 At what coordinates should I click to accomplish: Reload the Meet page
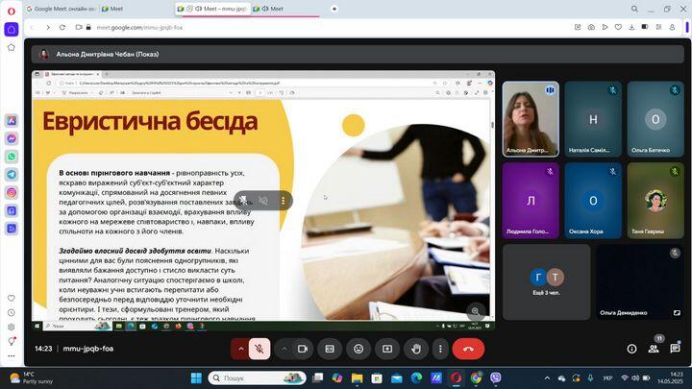[62, 27]
